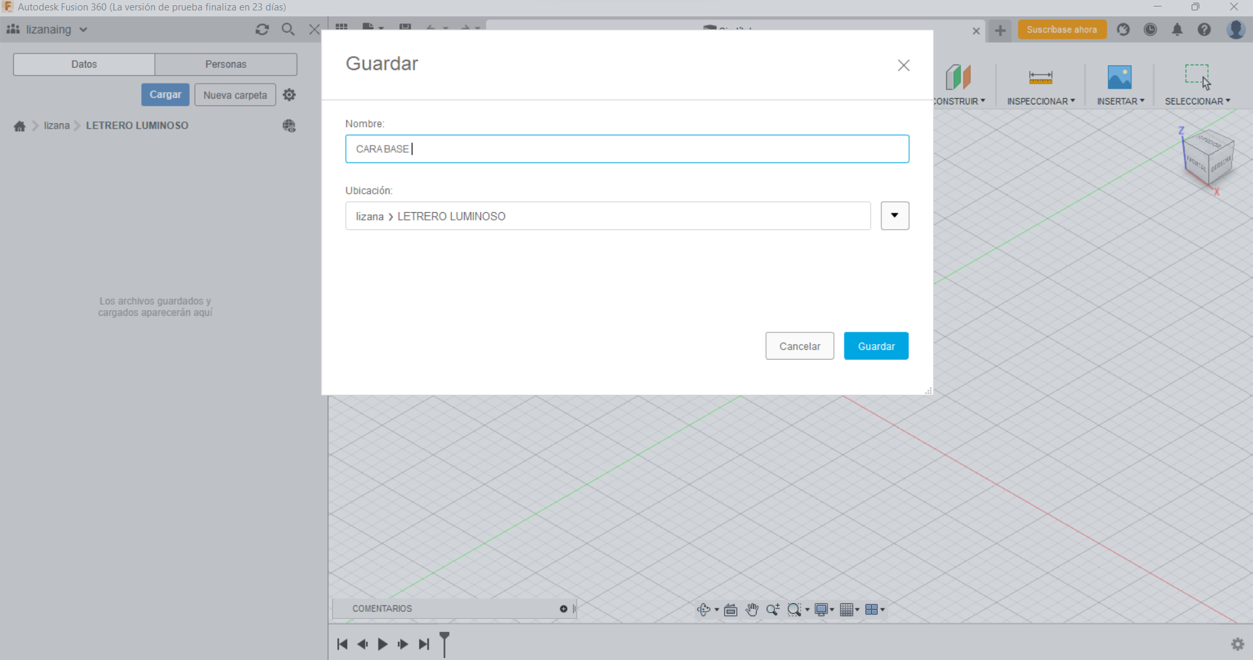Viewport: 1253px width, 660px height.
Task: Expand the CONSTRUIR menu arrow
Action: point(983,101)
